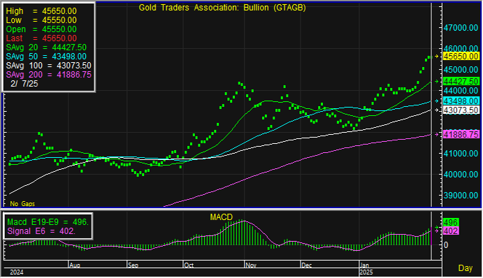Select the SAvg 20 = 44427.50 legend line
The image size is (483, 278).
click(46, 47)
